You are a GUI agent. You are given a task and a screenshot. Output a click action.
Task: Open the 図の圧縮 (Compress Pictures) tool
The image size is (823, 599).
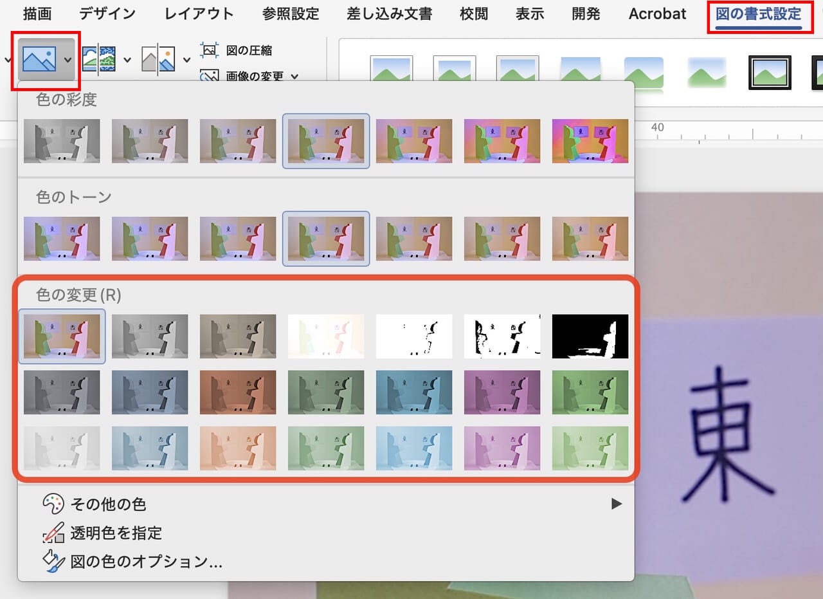tap(251, 49)
